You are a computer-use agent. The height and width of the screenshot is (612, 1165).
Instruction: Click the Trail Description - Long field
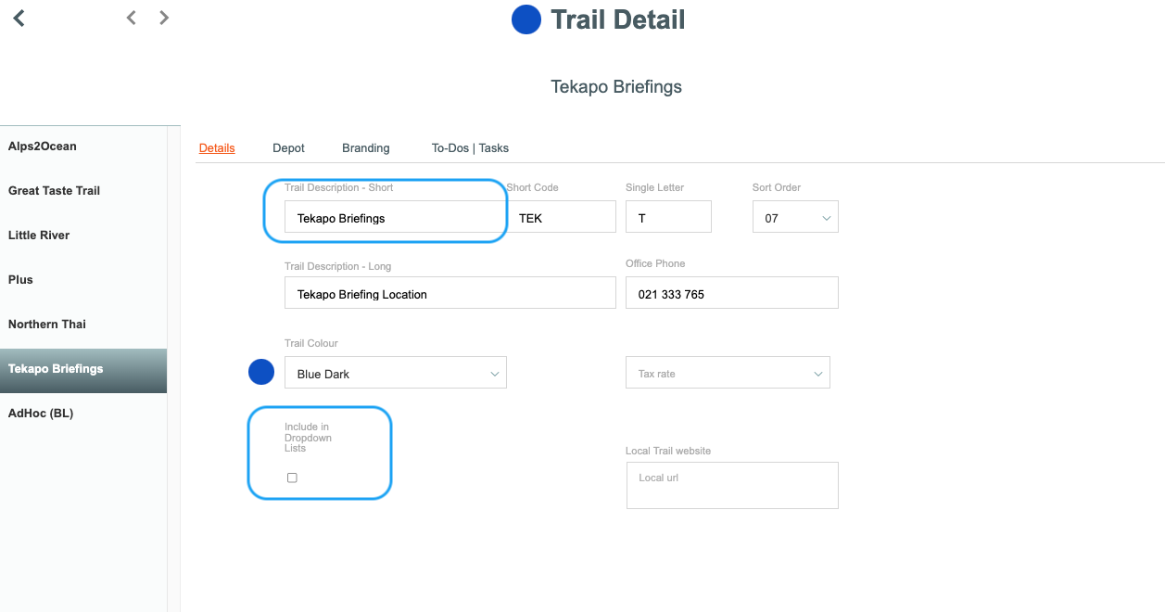click(x=450, y=293)
